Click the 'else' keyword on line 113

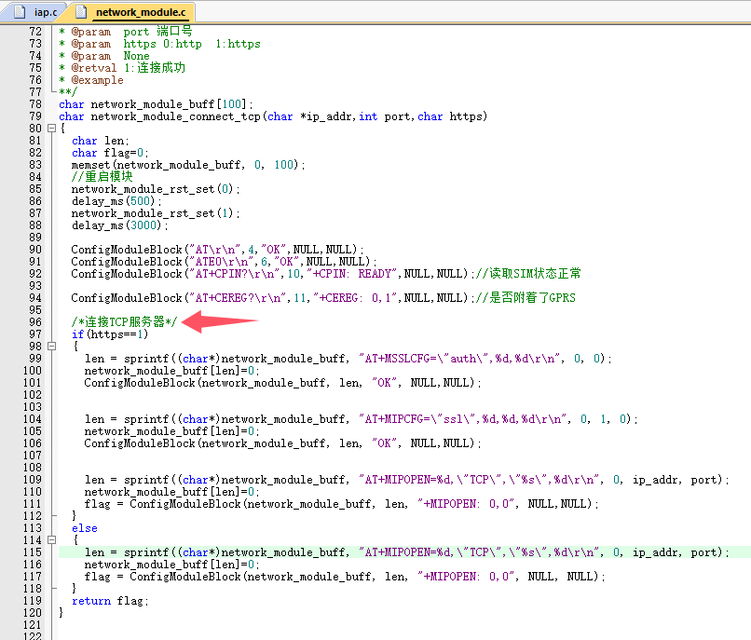(x=84, y=528)
